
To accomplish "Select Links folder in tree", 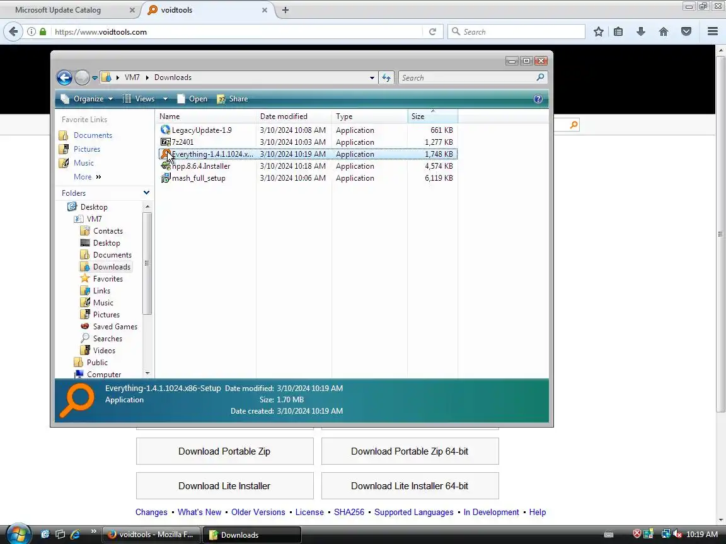I will [101, 291].
